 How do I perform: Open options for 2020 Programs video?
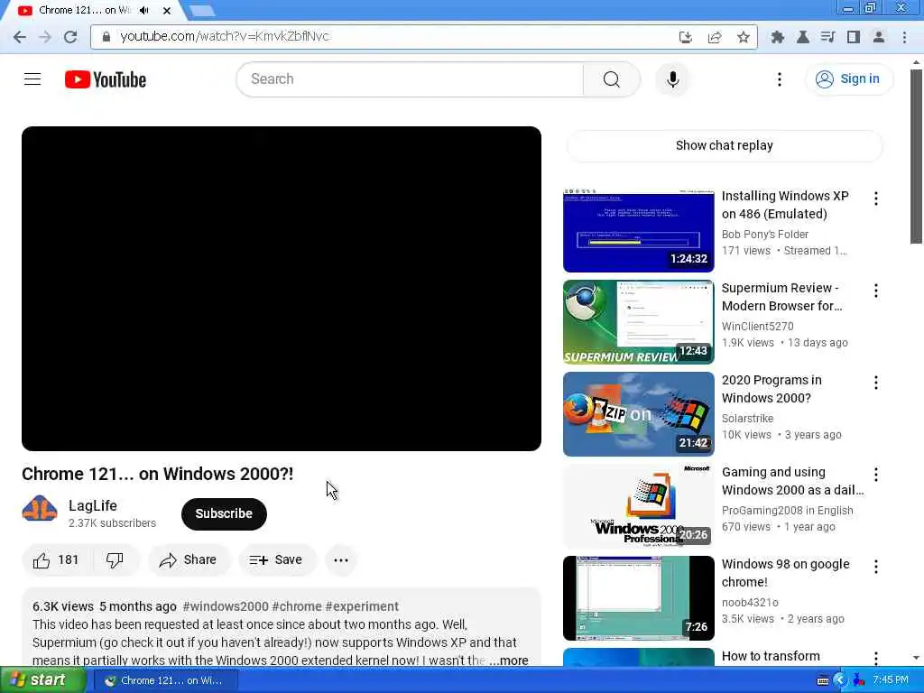[875, 383]
